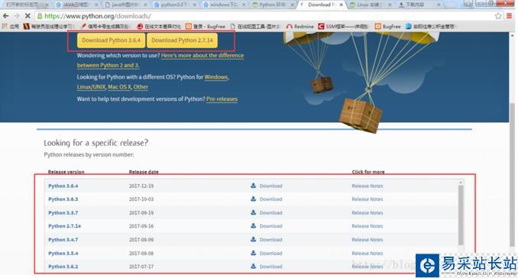Click the address bar URL field
518x278 pixels.
point(264,16)
